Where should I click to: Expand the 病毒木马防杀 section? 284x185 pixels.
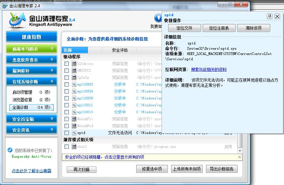tap(32, 49)
